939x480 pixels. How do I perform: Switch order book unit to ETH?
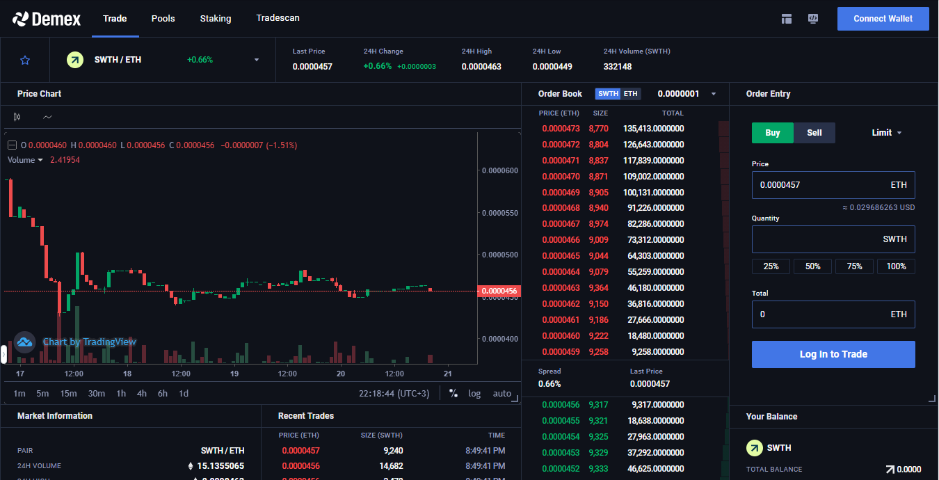[x=630, y=94]
